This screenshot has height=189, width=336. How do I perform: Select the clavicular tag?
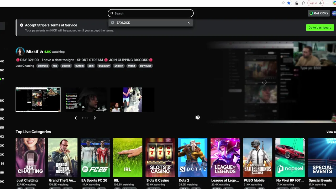click(145, 66)
